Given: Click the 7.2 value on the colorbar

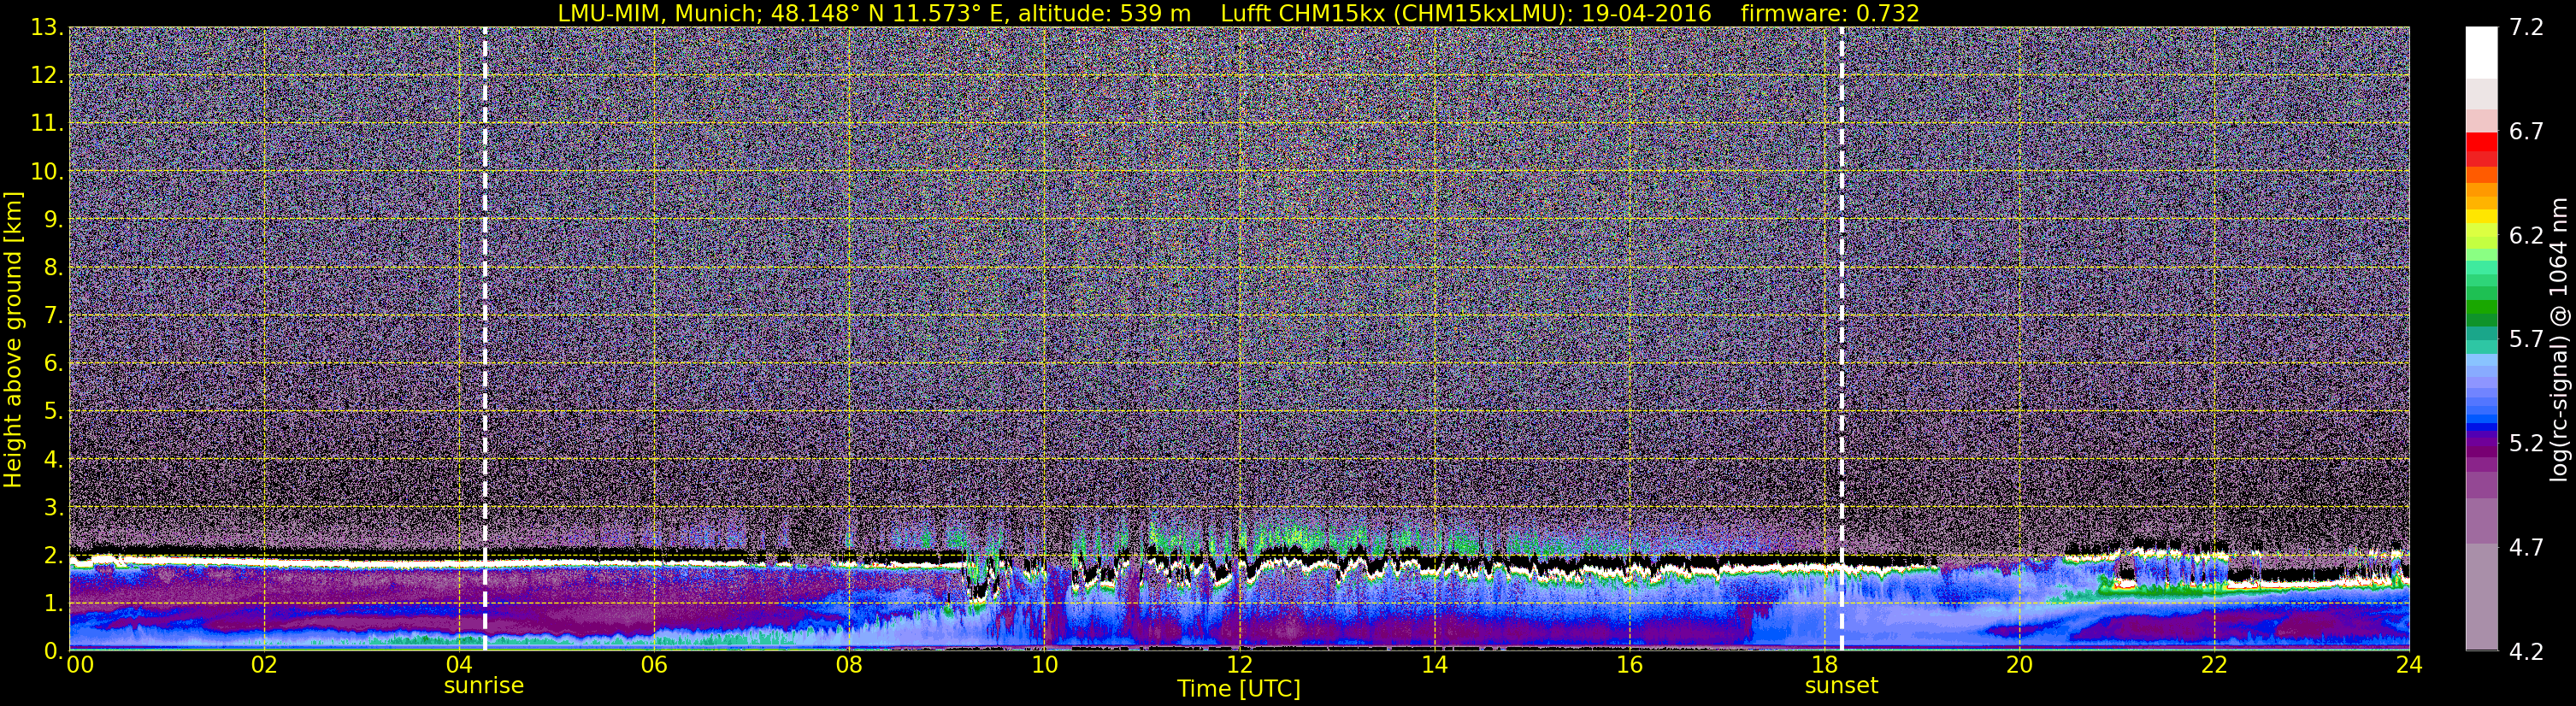Looking at the screenshot, I should pos(2526,28).
